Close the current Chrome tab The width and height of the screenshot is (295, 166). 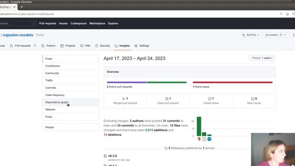(x=14, y=7)
